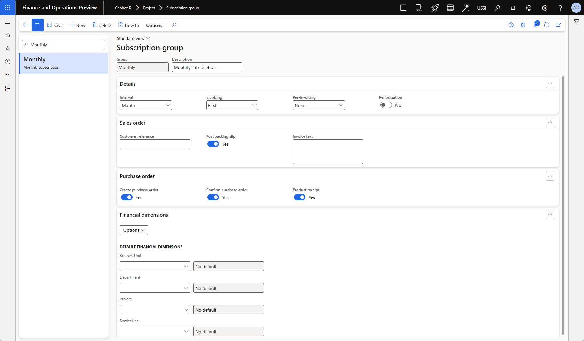Disable the Post packing slip toggle
This screenshot has width=584, height=341.
pyautogui.click(x=213, y=144)
